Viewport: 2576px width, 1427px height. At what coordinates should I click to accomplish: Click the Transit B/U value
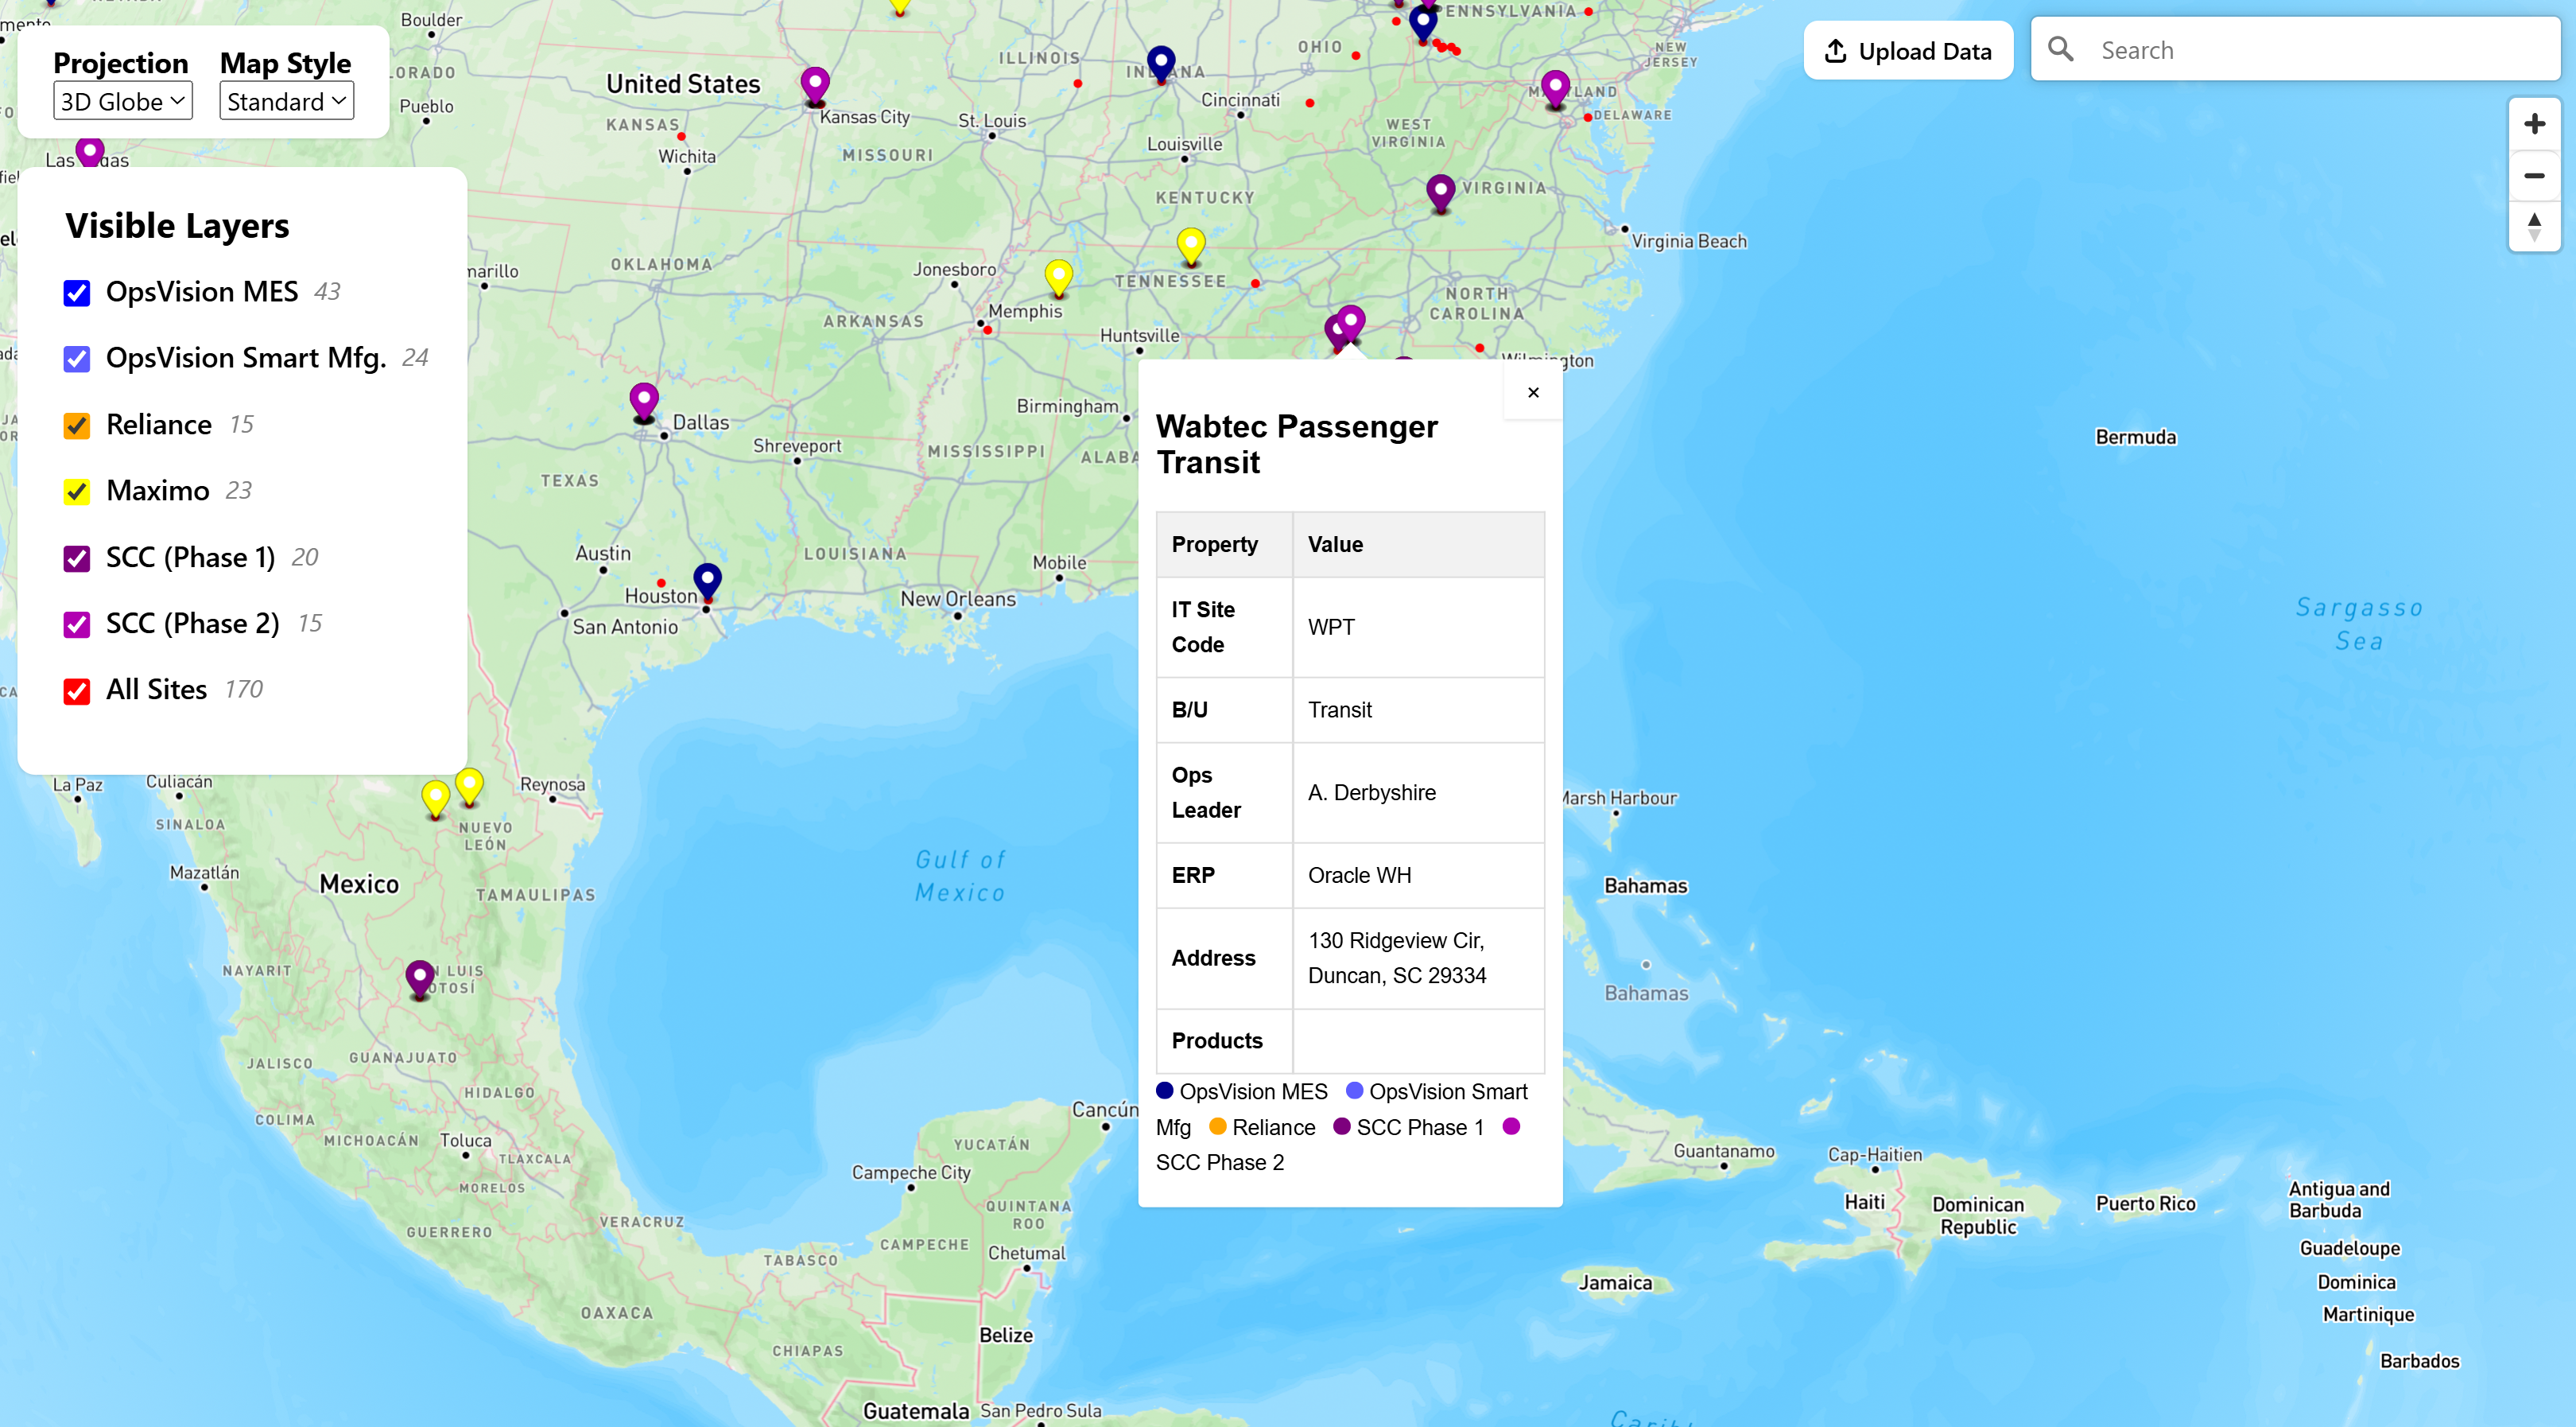(1418, 710)
